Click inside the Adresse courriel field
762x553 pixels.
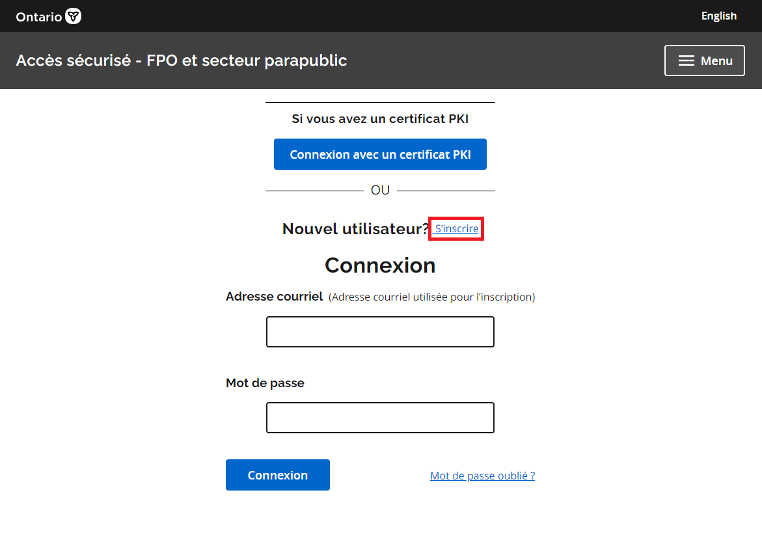[x=380, y=332]
